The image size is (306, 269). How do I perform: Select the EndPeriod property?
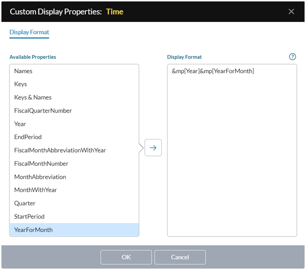point(74,137)
